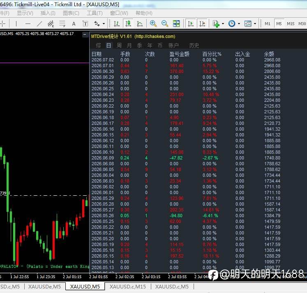The height and width of the screenshot is (293, 307).
Task: Click the 2026.05.26 date row
Action: [x=103, y=216]
